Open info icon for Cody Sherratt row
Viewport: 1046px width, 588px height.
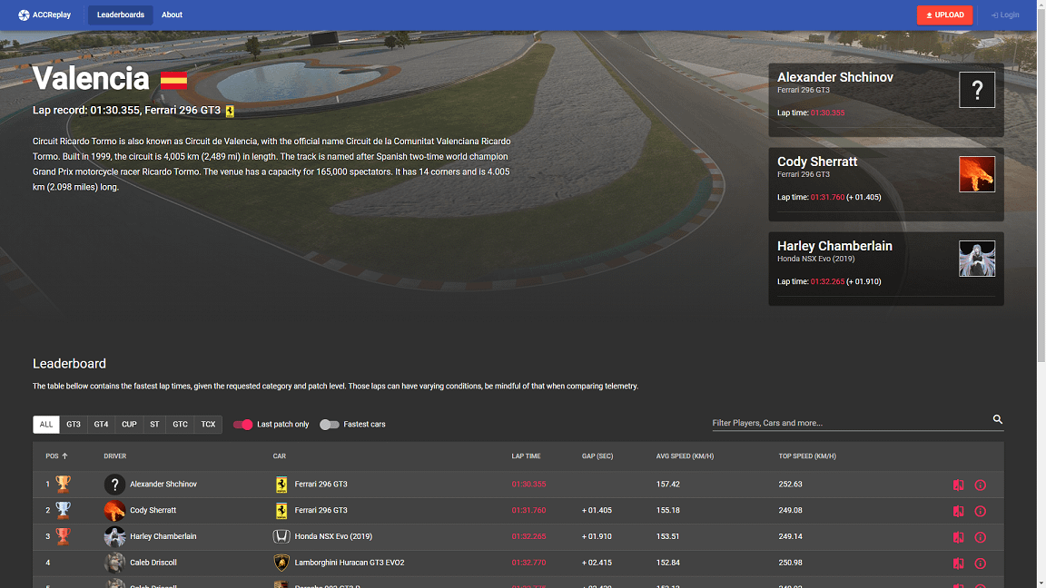[x=980, y=511]
